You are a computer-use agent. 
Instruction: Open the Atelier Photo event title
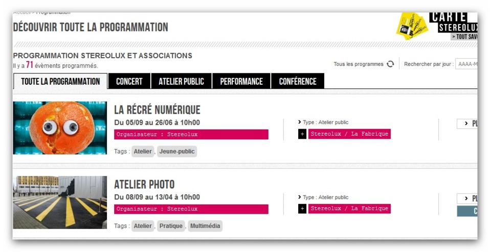[x=144, y=184]
